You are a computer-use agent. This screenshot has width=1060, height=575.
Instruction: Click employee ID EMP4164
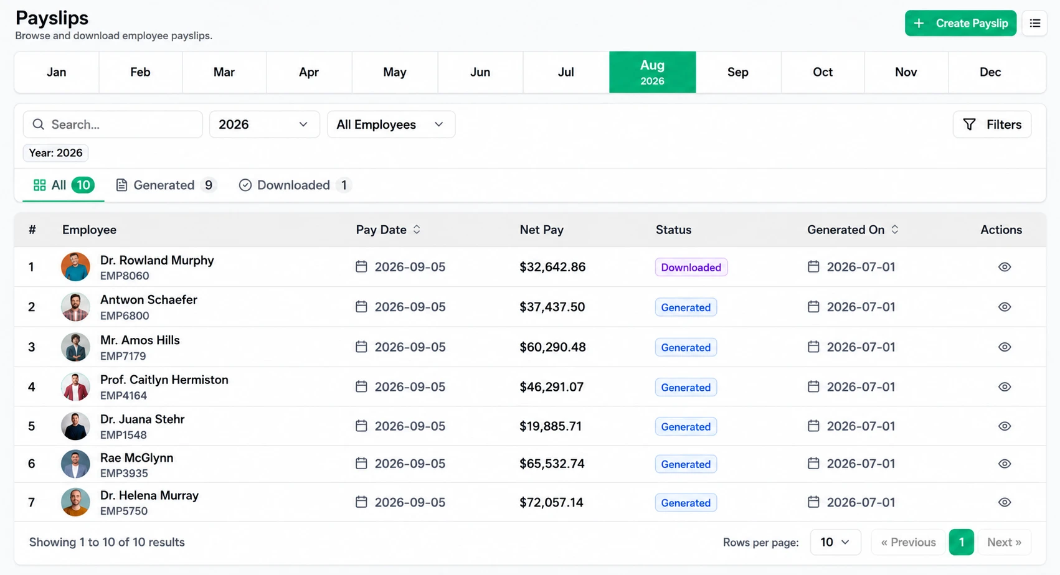[x=123, y=396]
